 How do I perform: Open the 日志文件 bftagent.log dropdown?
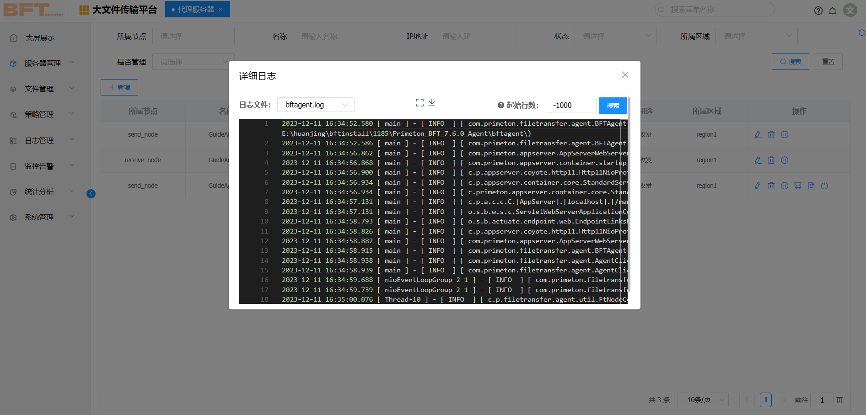pos(316,105)
